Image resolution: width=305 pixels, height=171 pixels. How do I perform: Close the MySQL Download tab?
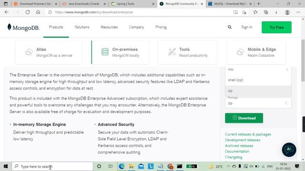click(x=251, y=4)
